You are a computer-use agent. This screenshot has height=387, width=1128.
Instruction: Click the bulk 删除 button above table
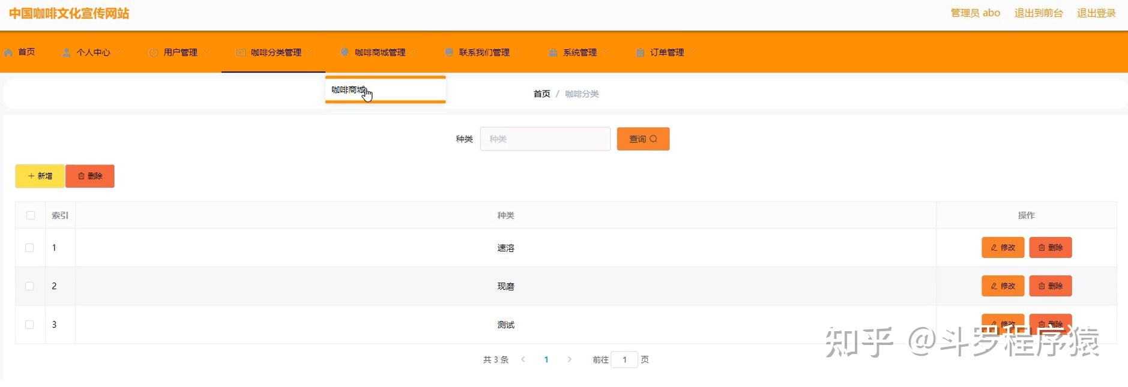90,176
